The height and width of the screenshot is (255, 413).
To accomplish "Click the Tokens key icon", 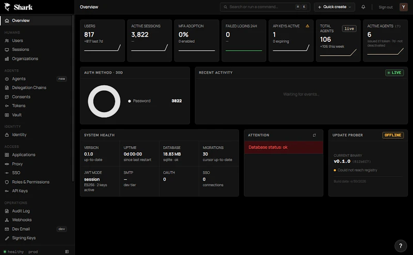I will coord(7,106).
